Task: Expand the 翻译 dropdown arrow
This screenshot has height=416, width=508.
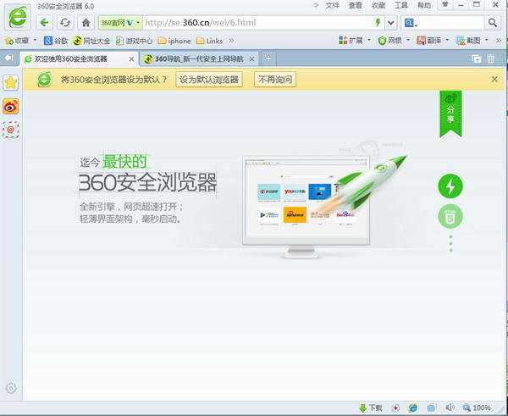Action: [x=447, y=40]
